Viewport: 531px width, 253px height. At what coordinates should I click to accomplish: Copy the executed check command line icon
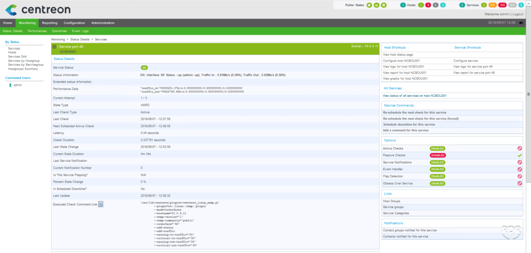click(x=101, y=204)
